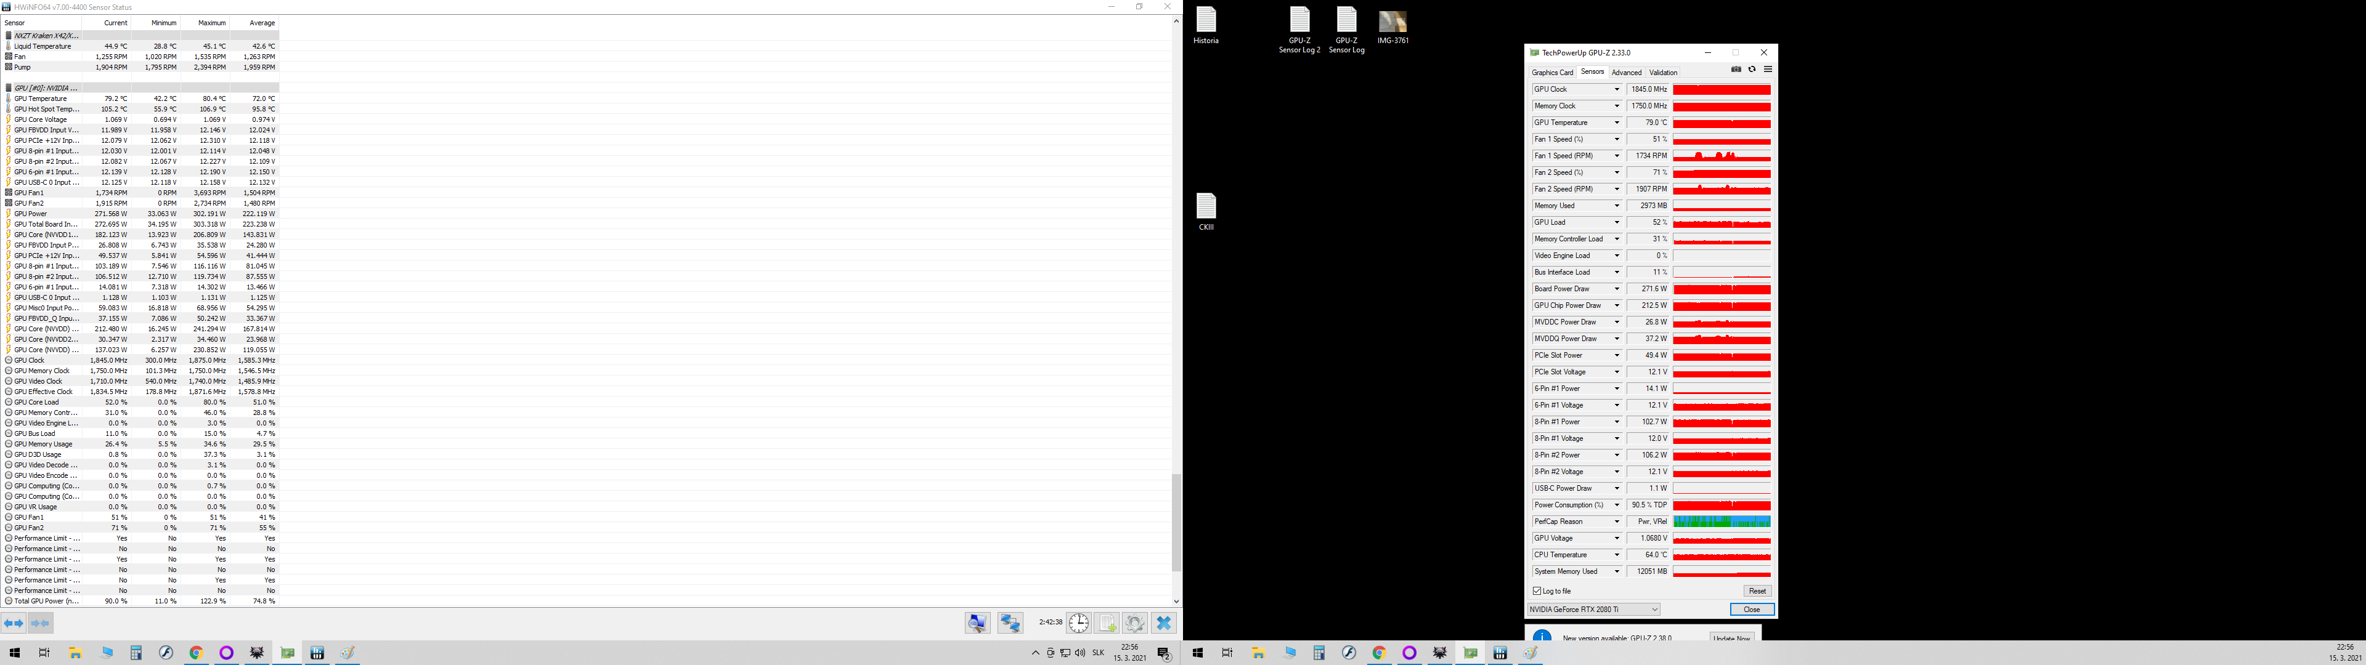Viewport: 2366px width, 665px height.
Task: Open the GPU-Z hamburger menu
Action: (1768, 70)
